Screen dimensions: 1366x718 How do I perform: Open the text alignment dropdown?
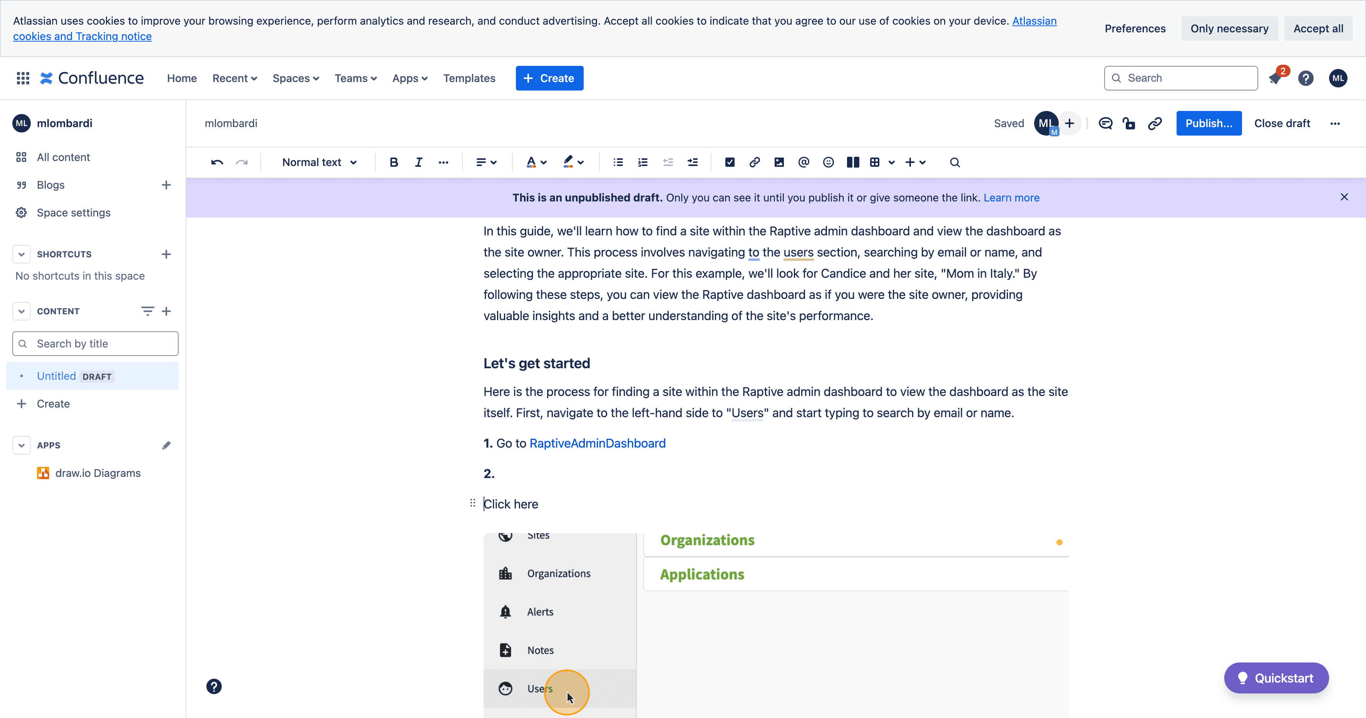[486, 163]
